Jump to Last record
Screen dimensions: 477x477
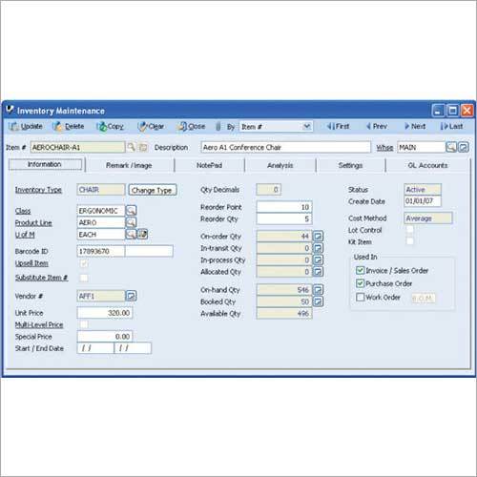click(x=451, y=126)
